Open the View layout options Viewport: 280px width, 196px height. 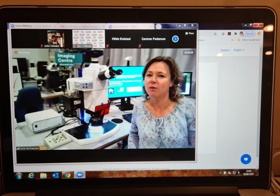click(190, 33)
